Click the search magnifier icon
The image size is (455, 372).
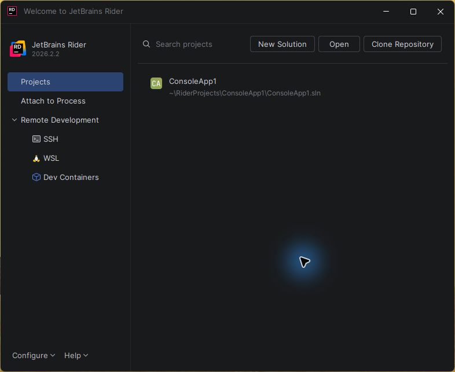coord(146,44)
